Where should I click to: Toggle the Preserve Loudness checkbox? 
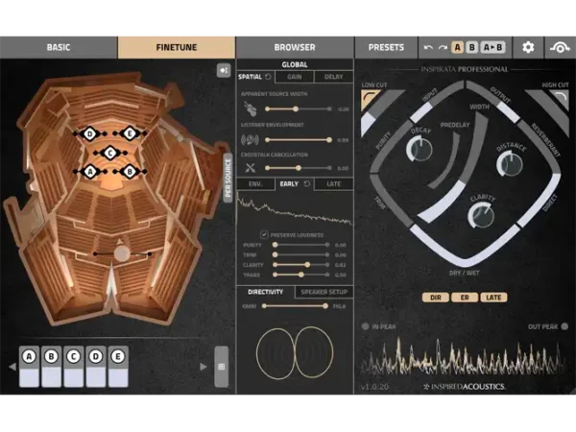[264, 234]
